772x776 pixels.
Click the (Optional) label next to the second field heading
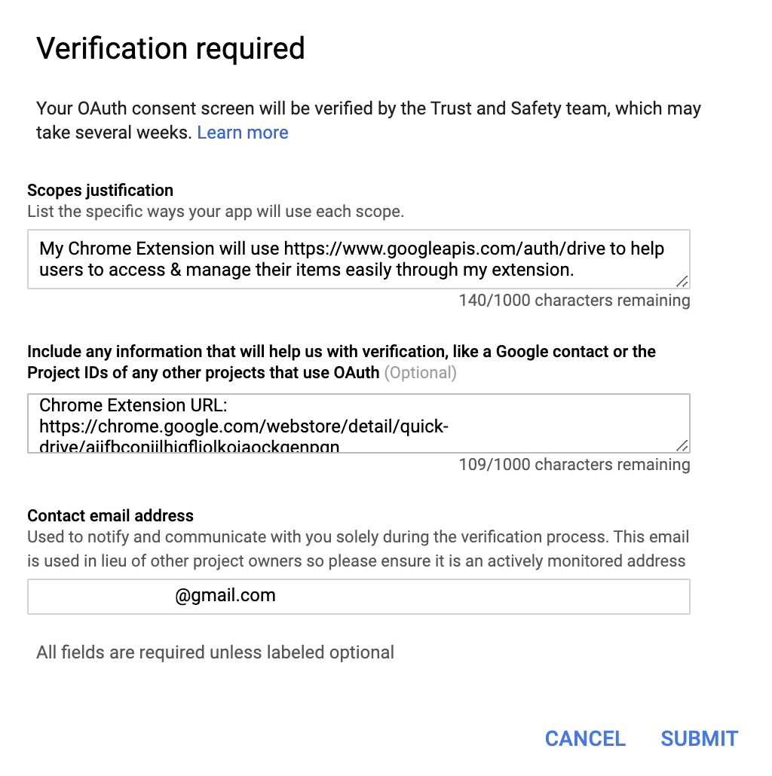click(x=421, y=372)
